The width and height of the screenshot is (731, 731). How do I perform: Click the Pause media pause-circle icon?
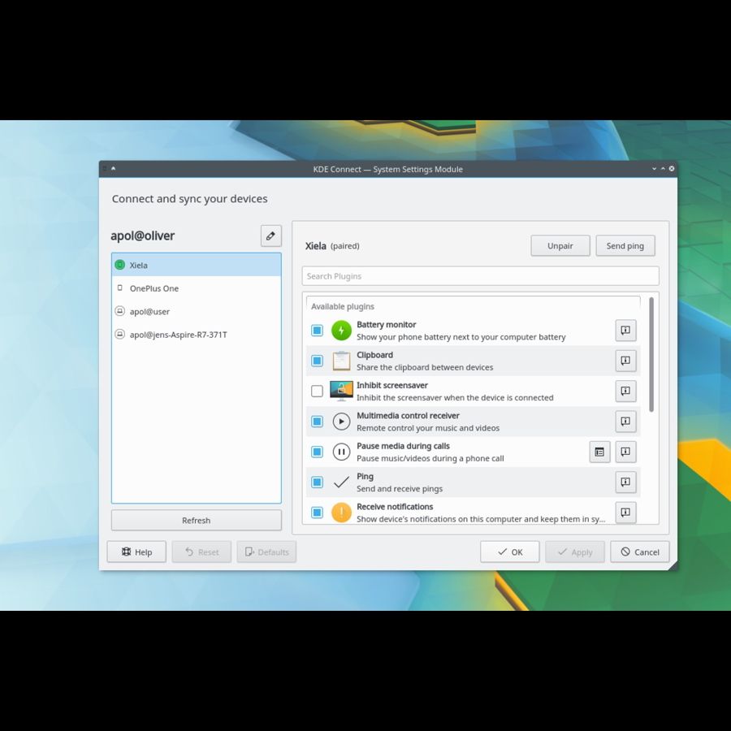341,452
